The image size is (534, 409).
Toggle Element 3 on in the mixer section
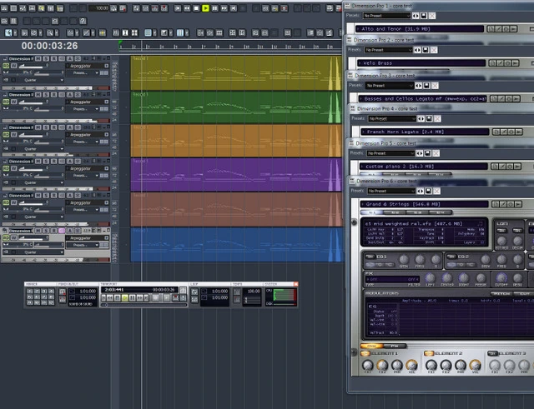[492, 353]
